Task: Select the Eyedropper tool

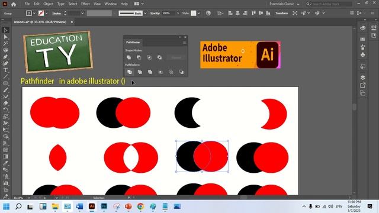Action: point(5,163)
